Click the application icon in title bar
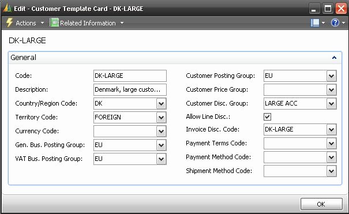The image size is (349, 214). point(7,9)
